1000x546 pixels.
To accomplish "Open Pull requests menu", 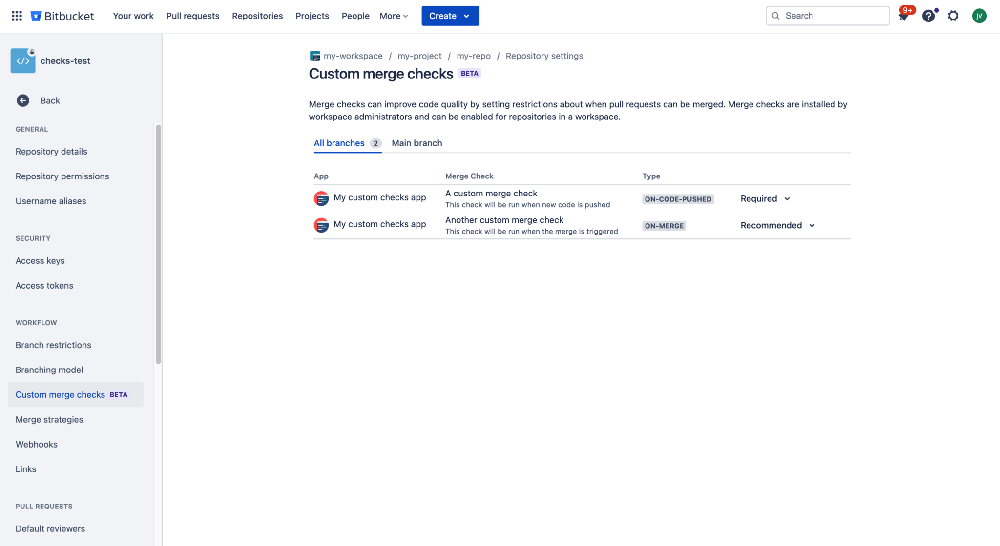I will (x=193, y=16).
